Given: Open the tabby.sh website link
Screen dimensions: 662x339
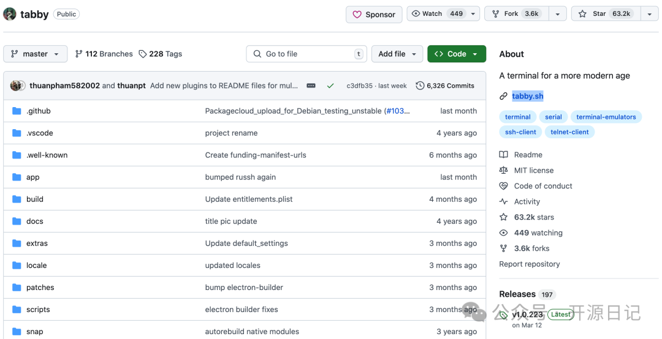Looking at the screenshot, I should tap(528, 96).
